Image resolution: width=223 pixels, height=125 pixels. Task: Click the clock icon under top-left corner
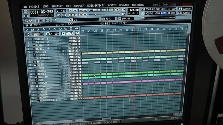[26, 16]
